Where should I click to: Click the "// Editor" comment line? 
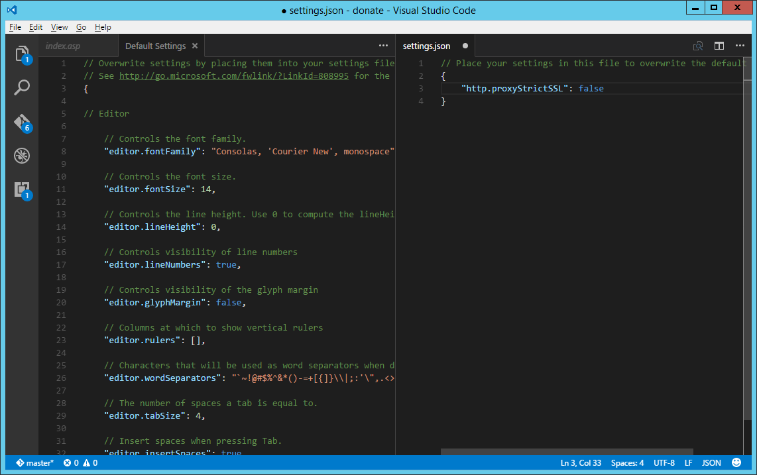(x=106, y=113)
